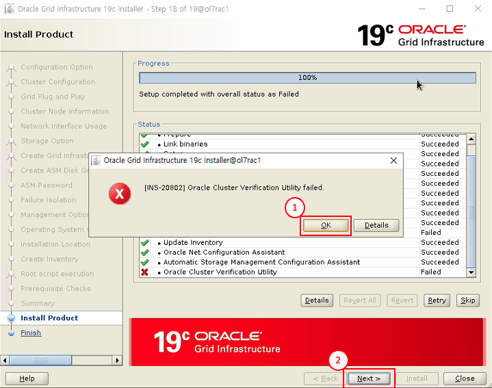Click the Retry button
This screenshot has width=492, height=388.
437,300
